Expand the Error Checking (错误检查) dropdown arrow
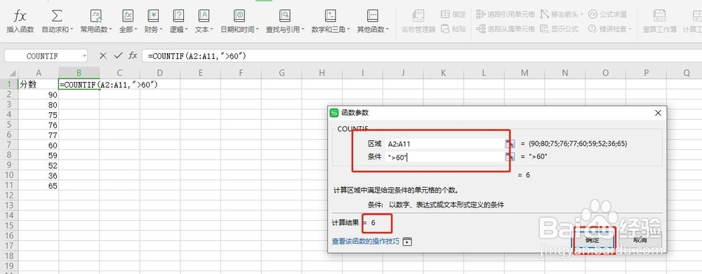702x274 pixels. (x=630, y=29)
